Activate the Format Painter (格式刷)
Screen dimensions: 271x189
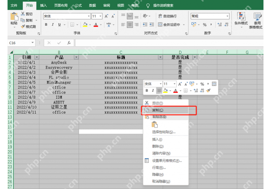(x=28, y=26)
